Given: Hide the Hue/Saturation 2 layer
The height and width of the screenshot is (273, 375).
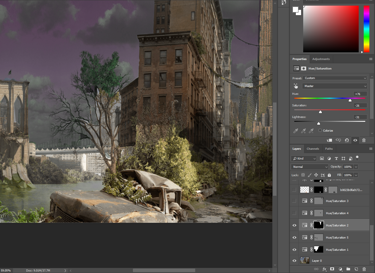Looking at the screenshot, I should tap(294, 225).
